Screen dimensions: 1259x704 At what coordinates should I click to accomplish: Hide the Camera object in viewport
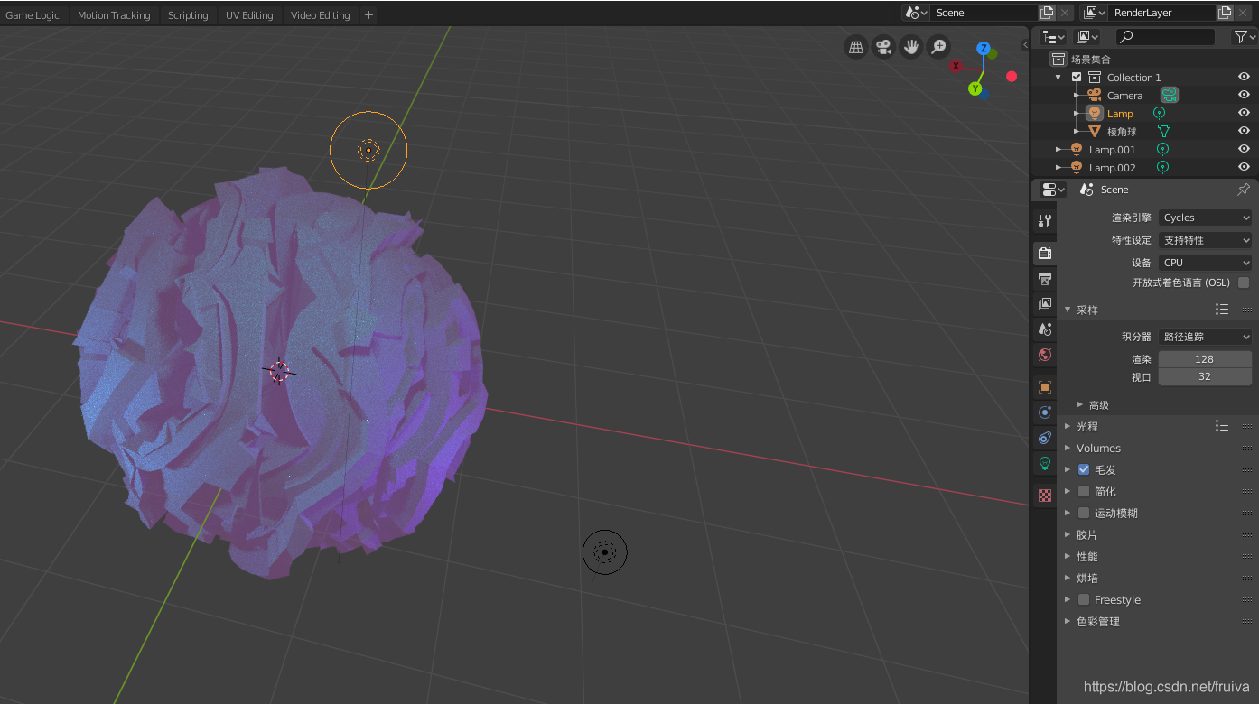click(1244, 95)
